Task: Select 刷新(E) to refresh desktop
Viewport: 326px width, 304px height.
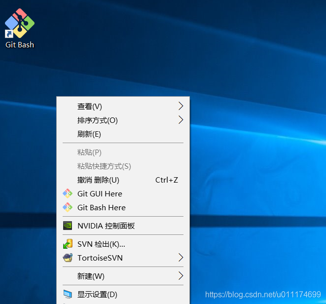Action: point(123,134)
